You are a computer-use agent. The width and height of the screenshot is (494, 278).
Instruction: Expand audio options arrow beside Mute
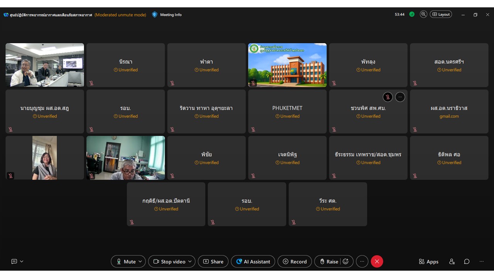tap(140, 261)
